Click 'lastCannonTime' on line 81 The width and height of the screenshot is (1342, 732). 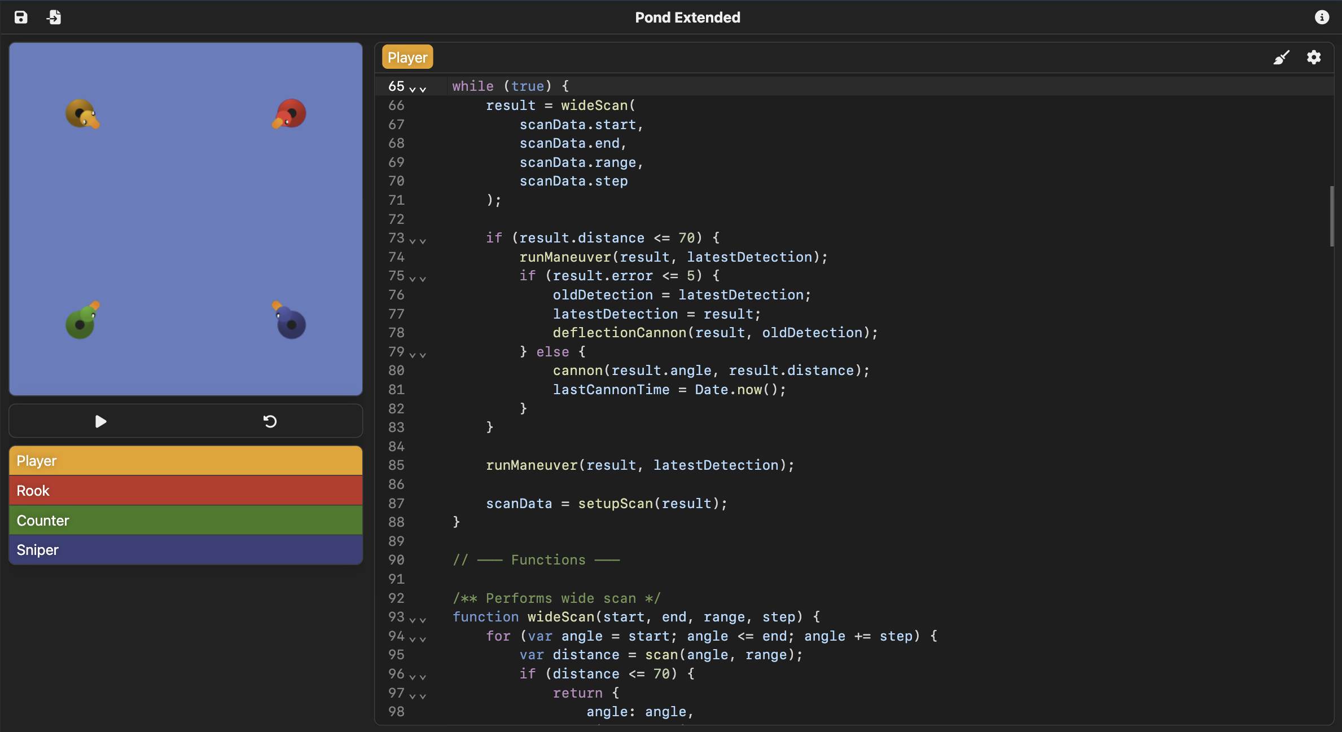tap(611, 390)
